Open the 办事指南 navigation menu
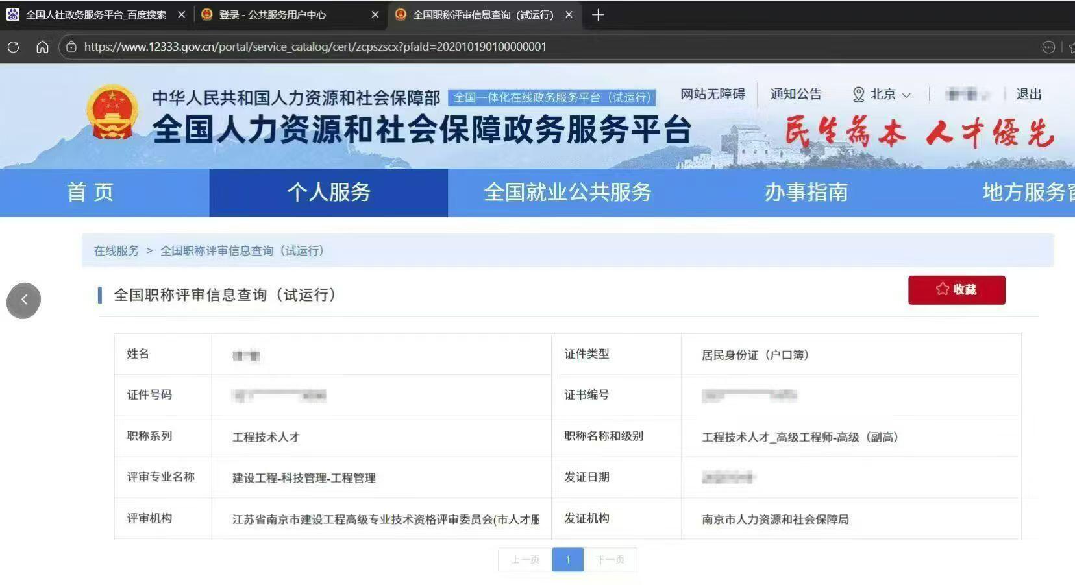This screenshot has height=585, width=1075. pyautogui.click(x=806, y=192)
